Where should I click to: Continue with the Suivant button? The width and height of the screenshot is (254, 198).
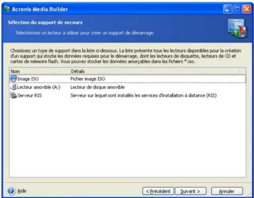pyautogui.click(x=191, y=191)
